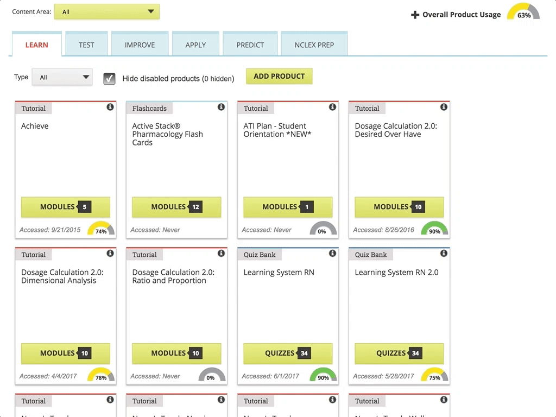Switch to the LEARN tab
The width and height of the screenshot is (556, 417).
(37, 45)
